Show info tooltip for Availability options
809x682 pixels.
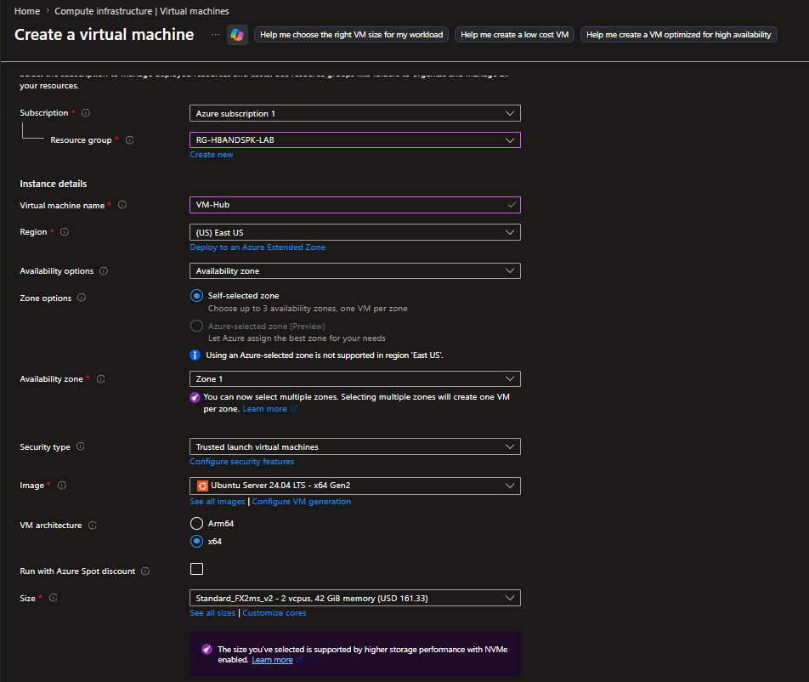coord(104,271)
